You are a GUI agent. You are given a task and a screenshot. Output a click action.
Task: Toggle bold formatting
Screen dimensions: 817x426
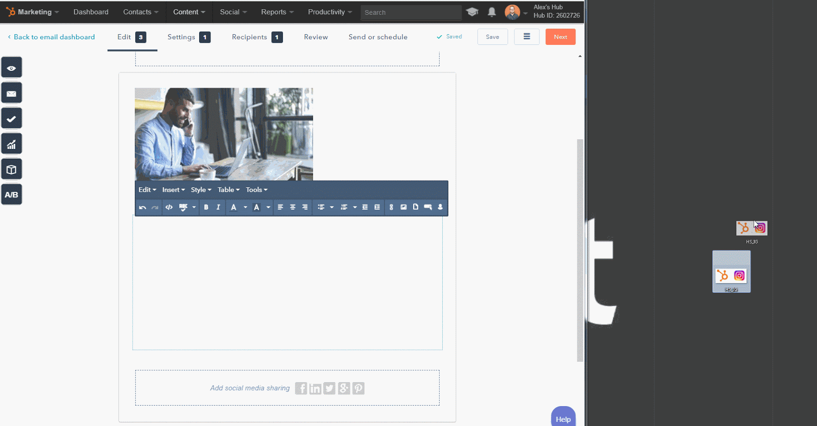point(206,207)
